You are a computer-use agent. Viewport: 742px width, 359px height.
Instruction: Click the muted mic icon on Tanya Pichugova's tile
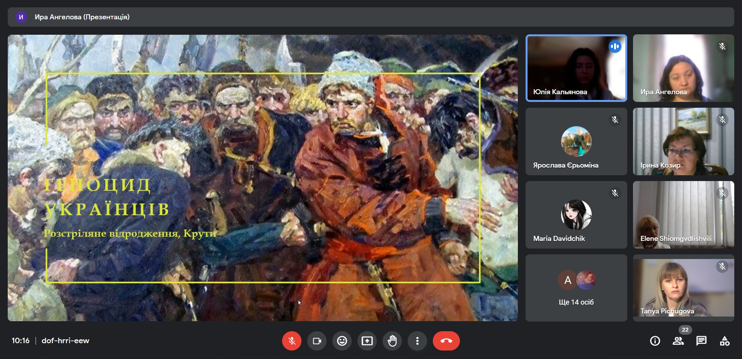722,266
